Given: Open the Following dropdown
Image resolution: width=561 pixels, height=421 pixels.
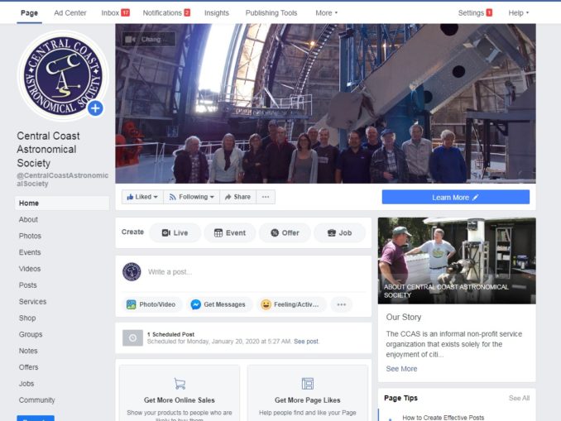Looking at the screenshot, I should [192, 197].
